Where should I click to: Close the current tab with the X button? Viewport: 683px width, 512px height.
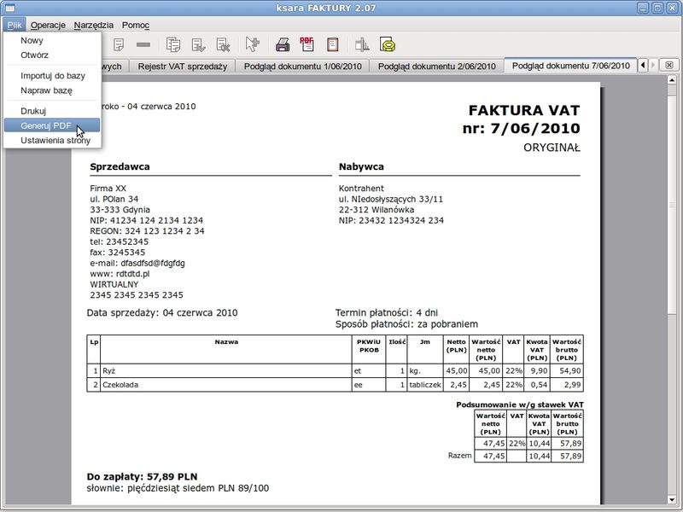(x=668, y=66)
